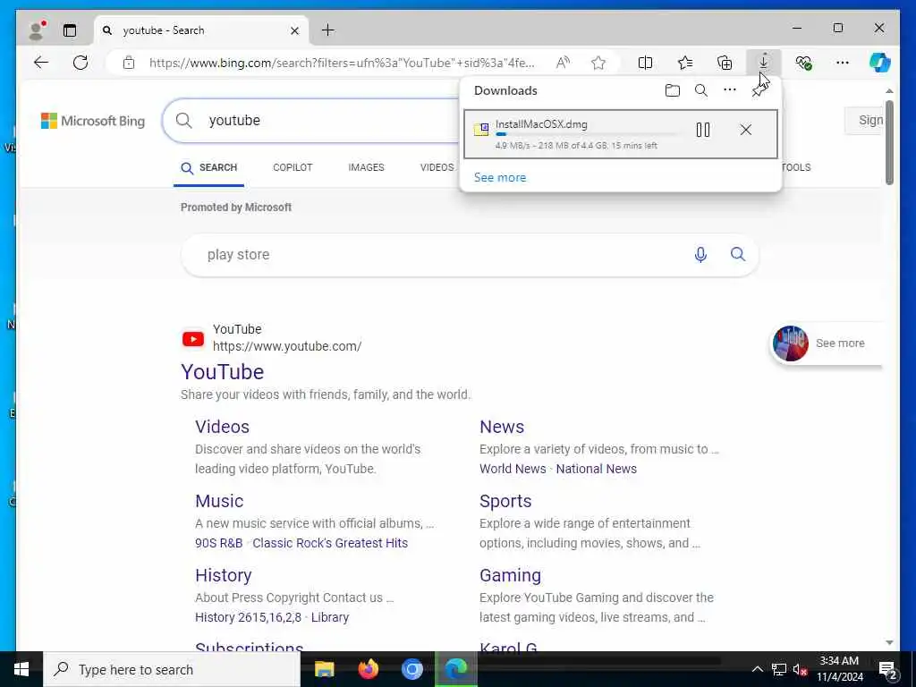This screenshot has width=916, height=687.
Task: Activate Read aloud icon in address bar
Action: click(563, 63)
